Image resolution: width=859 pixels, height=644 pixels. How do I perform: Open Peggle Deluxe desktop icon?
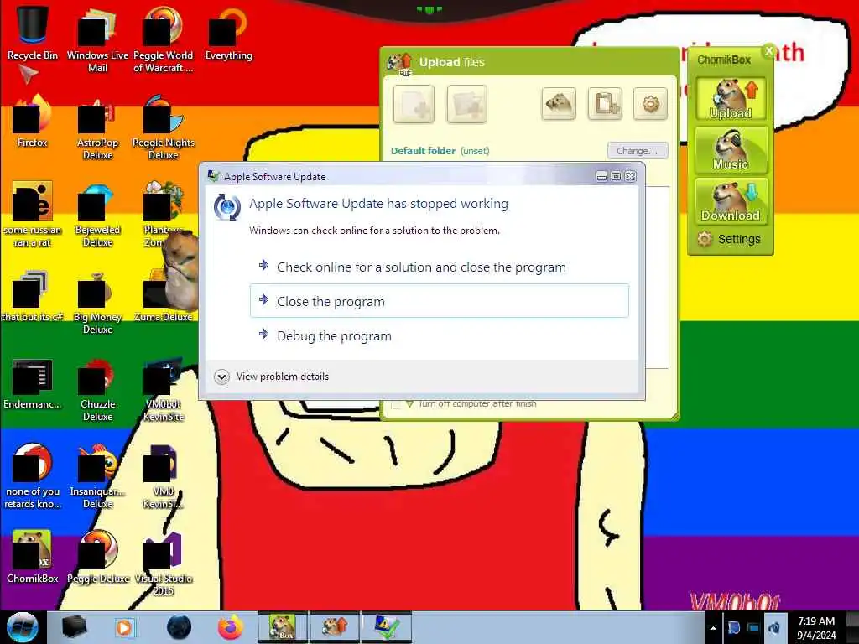pyautogui.click(x=97, y=556)
